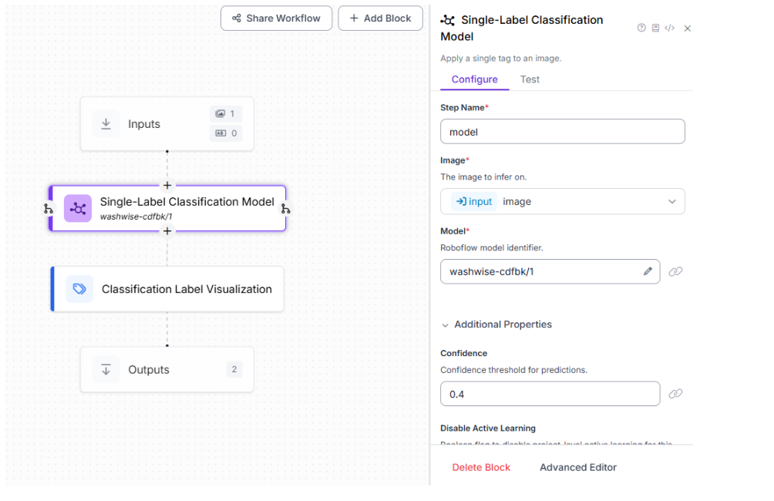Image resolution: width=774 pixels, height=501 pixels.
Task: Open the Advanced Editor link
Action: pyautogui.click(x=578, y=467)
